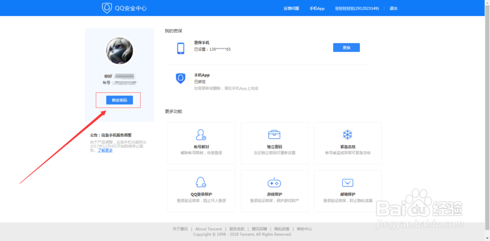
Task: Open the QQ登录保护 penguin icon
Action: point(201,182)
